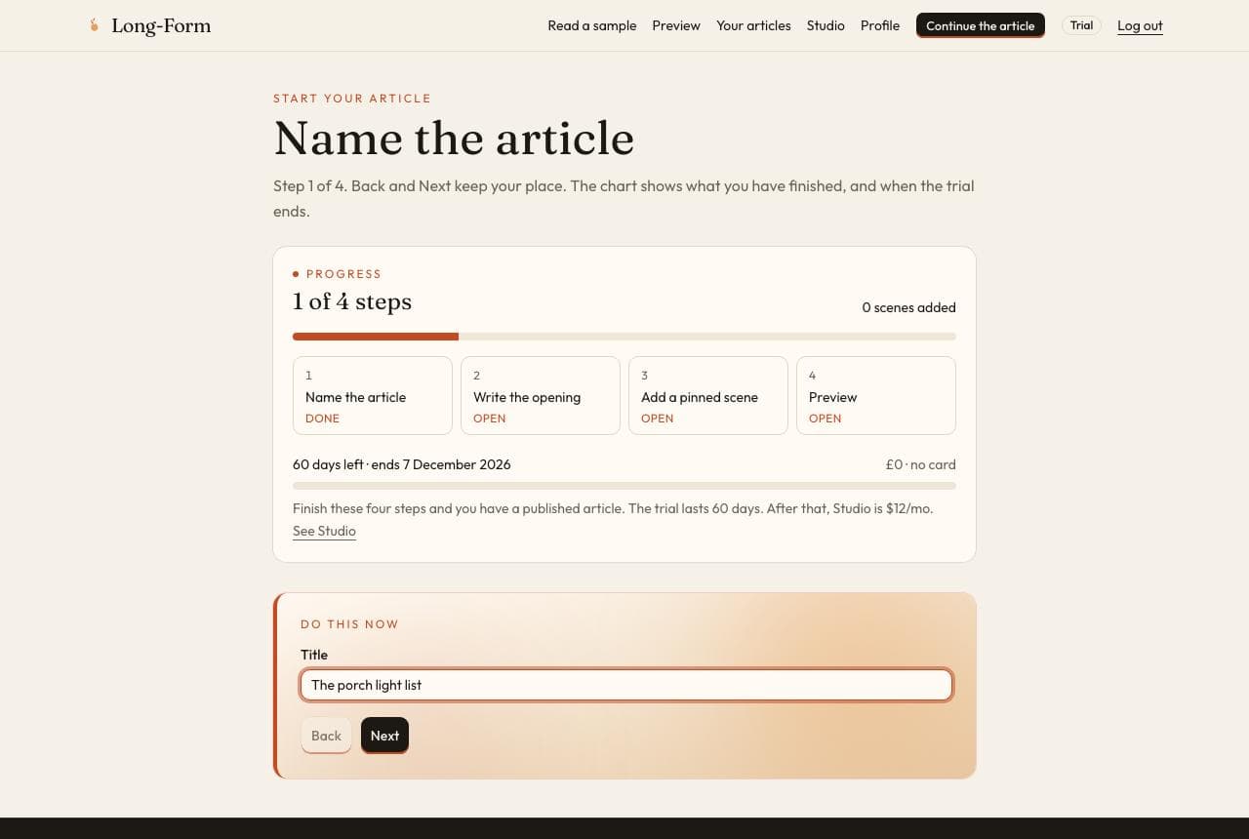Open the Profile page
The image size is (1249, 839).
pos(880,25)
